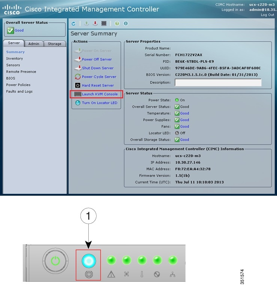Image resolution: width=277 pixels, height=293 pixels.
Task: Click the blue Info toolbar icon
Action: pos(126,23)
